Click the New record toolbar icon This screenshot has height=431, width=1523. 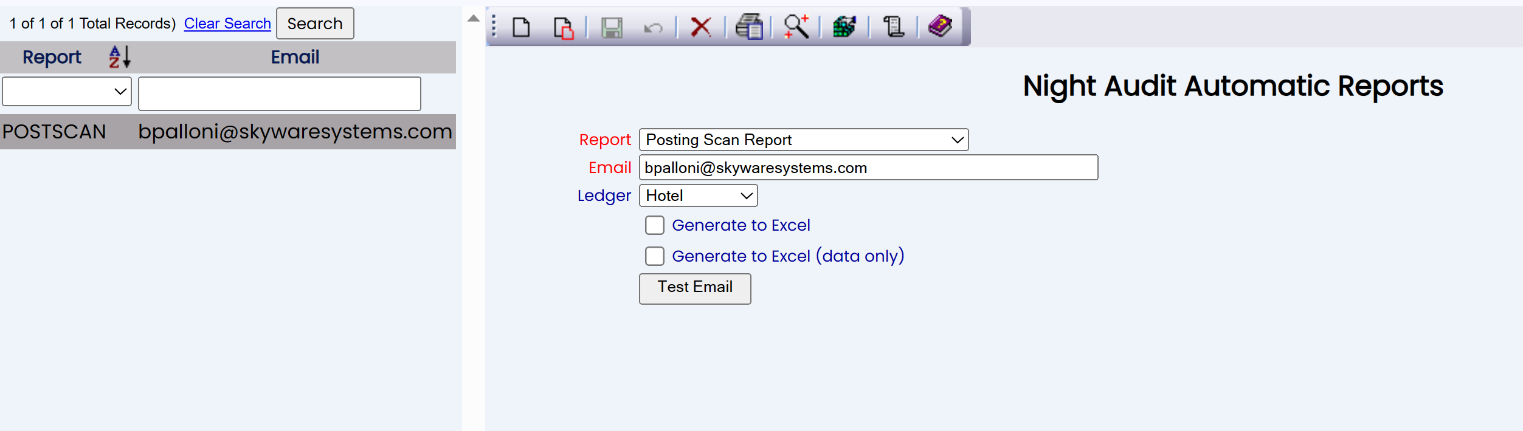pos(521,27)
